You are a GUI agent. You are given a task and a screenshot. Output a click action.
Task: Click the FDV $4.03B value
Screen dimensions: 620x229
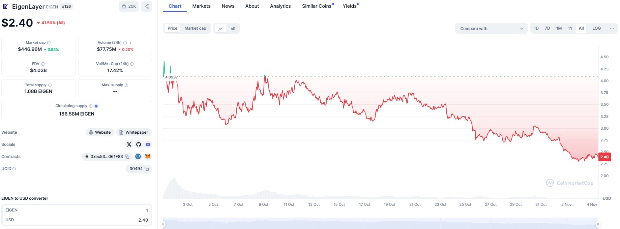[38, 70]
